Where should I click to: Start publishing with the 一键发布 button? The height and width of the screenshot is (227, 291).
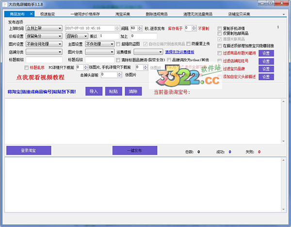tap(134, 151)
